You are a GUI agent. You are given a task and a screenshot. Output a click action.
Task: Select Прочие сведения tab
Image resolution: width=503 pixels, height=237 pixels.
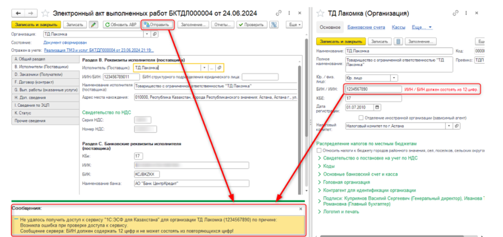point(45,121)
